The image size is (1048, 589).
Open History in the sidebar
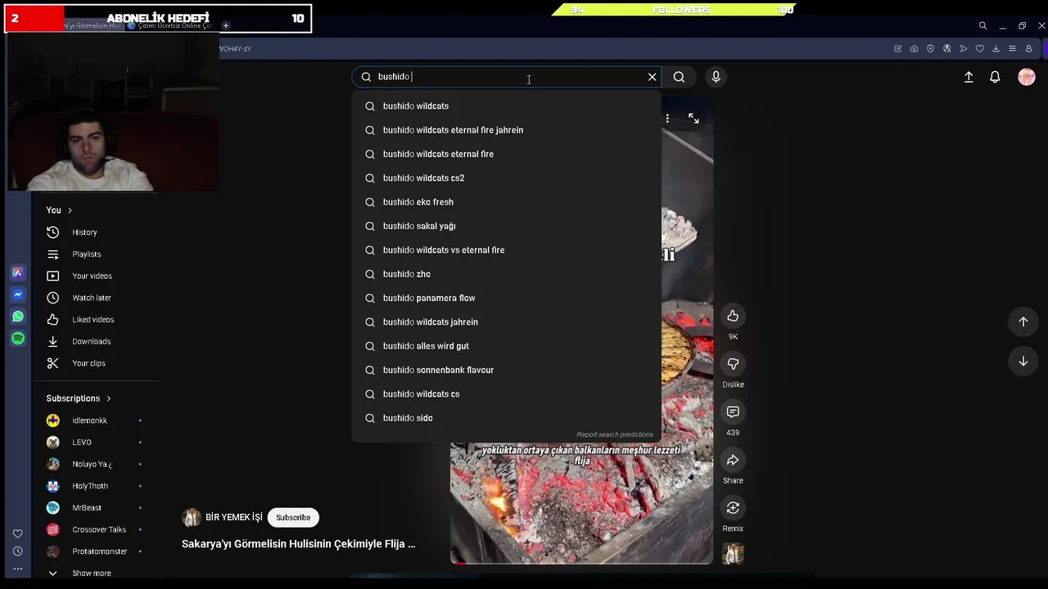click(84, 232)
